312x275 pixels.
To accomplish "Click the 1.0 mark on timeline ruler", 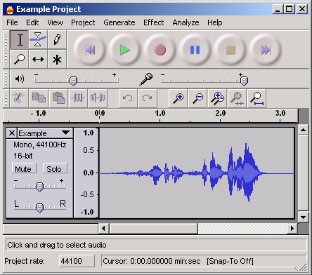I will click(x=160, y=113).
